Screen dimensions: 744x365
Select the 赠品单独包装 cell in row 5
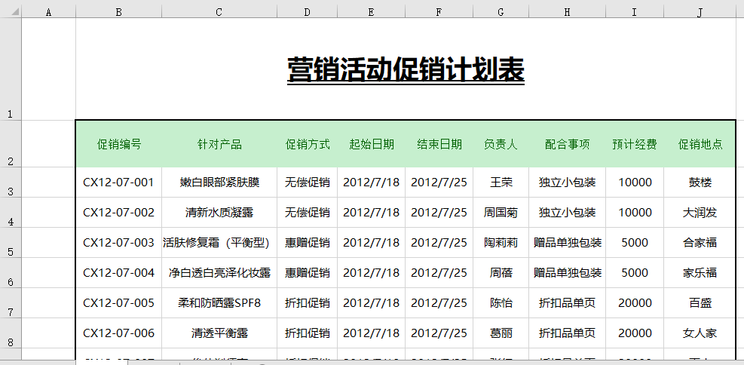(567, 243)
